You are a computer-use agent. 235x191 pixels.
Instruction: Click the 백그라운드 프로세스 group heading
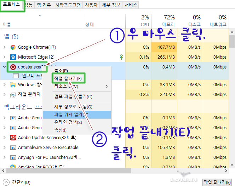click(x=23, y=107)
